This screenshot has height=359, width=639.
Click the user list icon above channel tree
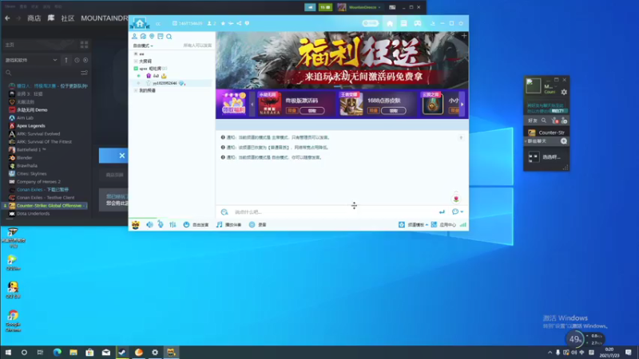coord(134,37)
